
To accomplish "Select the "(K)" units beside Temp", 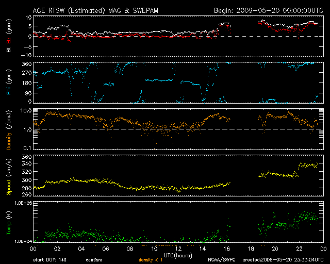I will click(8, 216).
